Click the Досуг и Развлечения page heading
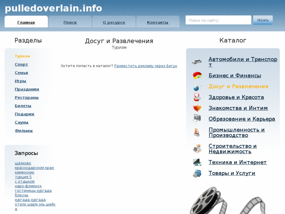 click(x=119, y=41)
